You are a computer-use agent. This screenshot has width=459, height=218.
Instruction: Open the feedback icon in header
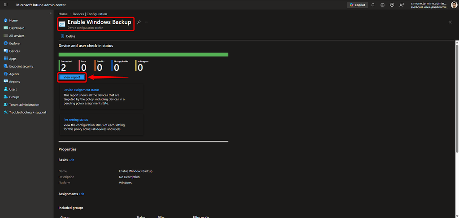(401, 5)
